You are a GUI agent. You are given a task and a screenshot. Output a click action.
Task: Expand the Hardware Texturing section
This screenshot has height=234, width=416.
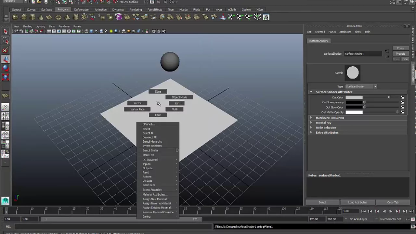click(x=311, y=118)
